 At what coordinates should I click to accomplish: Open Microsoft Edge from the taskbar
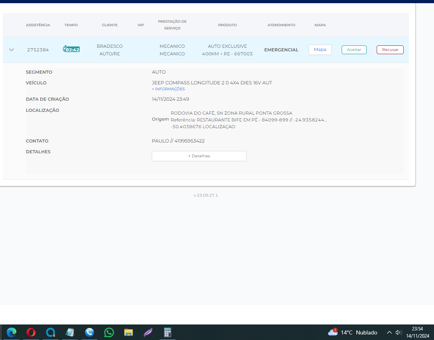click(12, 332)
